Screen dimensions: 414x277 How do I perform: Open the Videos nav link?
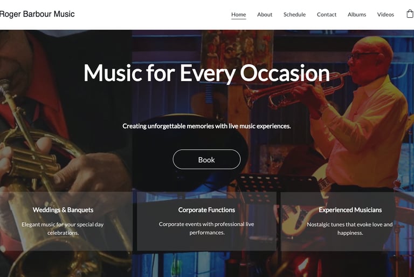(385, 15)
